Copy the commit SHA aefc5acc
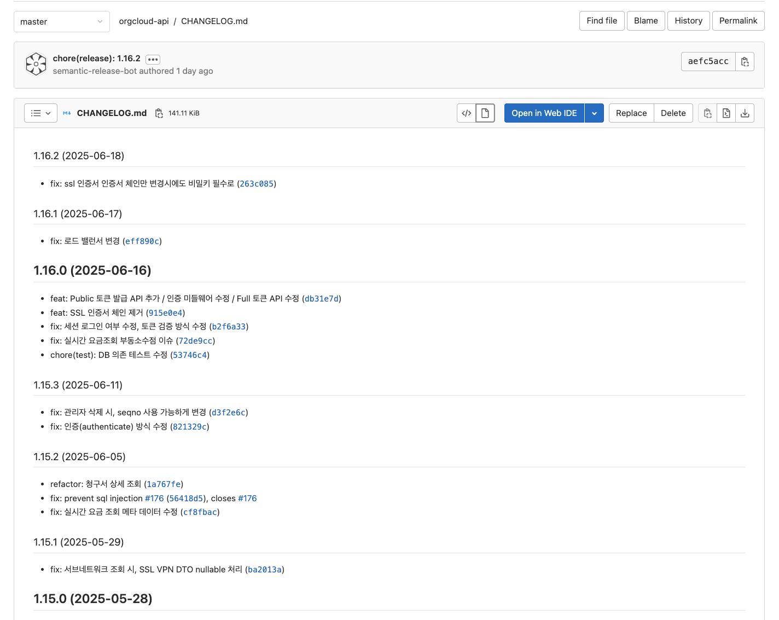This screenshot has height=620, width=779. 745,62
